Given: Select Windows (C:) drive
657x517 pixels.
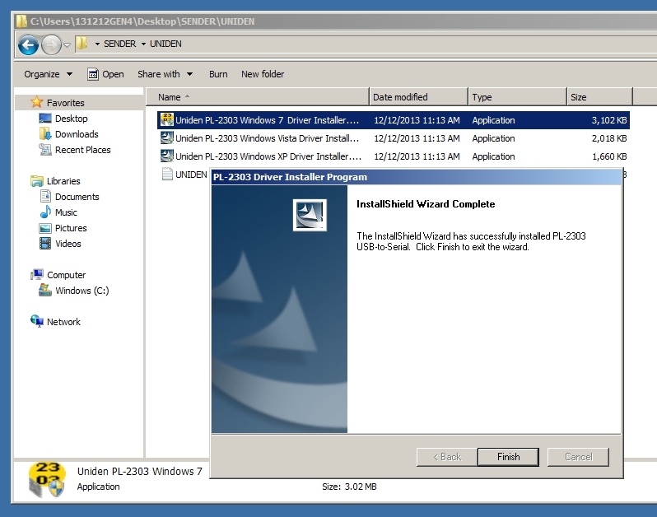Looking at the screenshot, I should point(82,291).
